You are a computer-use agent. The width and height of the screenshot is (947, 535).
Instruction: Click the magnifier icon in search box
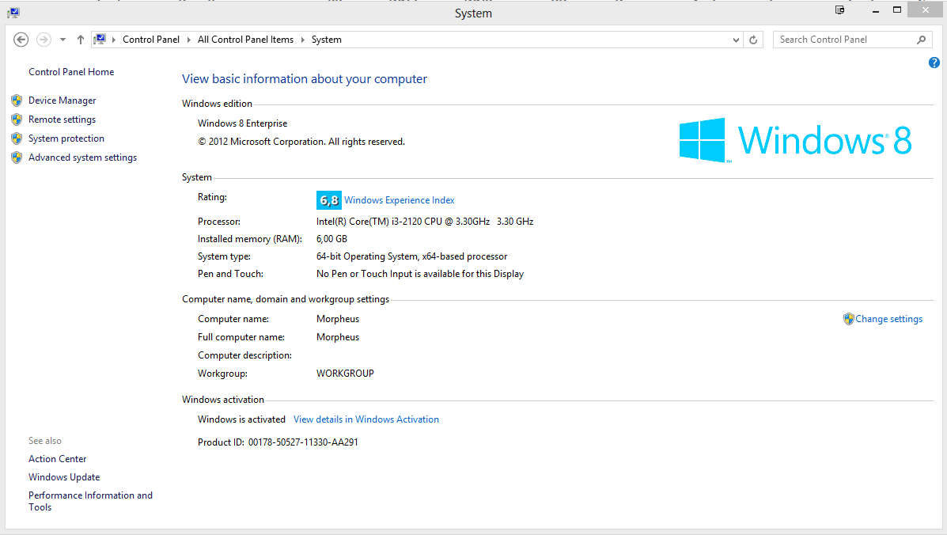(x=921, y=40)
